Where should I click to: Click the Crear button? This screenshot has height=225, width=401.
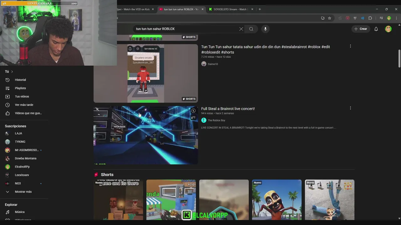click(361, 29)
